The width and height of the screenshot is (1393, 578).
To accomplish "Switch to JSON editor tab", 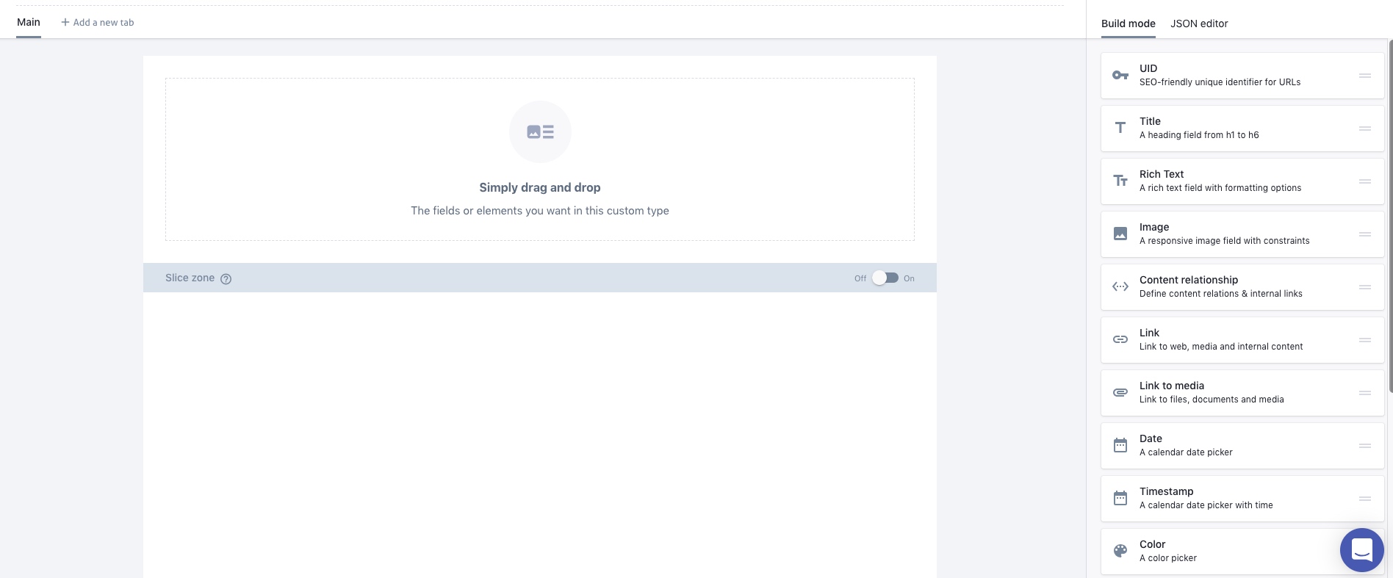I will (x=1199, y=24).
